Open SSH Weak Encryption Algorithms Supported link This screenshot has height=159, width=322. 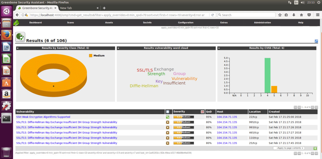(x=43, y=117)
